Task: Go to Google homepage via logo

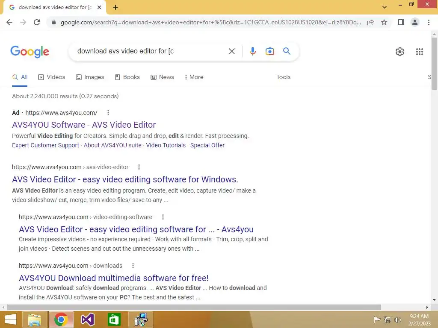Action: click(30, 52)
